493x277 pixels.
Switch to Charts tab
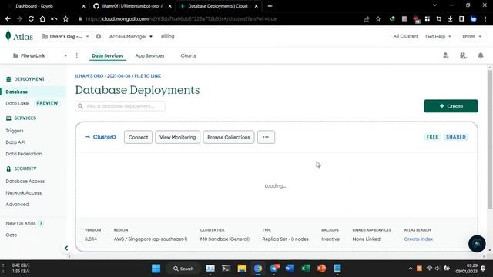188,55
